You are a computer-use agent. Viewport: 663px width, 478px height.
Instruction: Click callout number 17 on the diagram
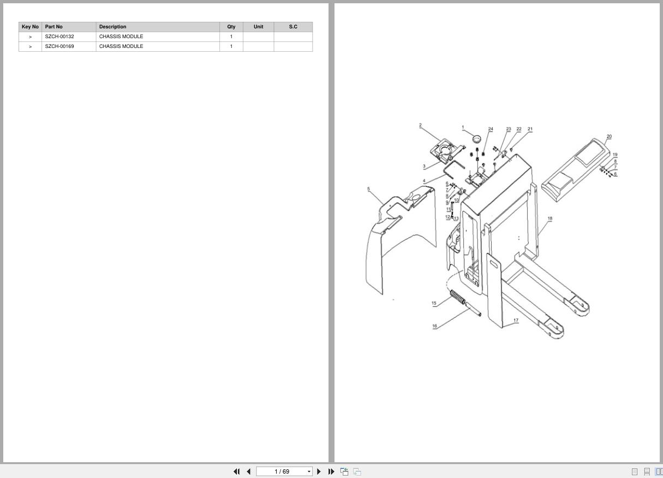[516, 321]
